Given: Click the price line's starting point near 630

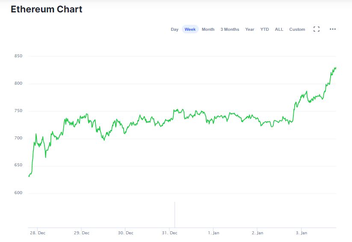Looking at the screenshot, I should pos(29,176).
